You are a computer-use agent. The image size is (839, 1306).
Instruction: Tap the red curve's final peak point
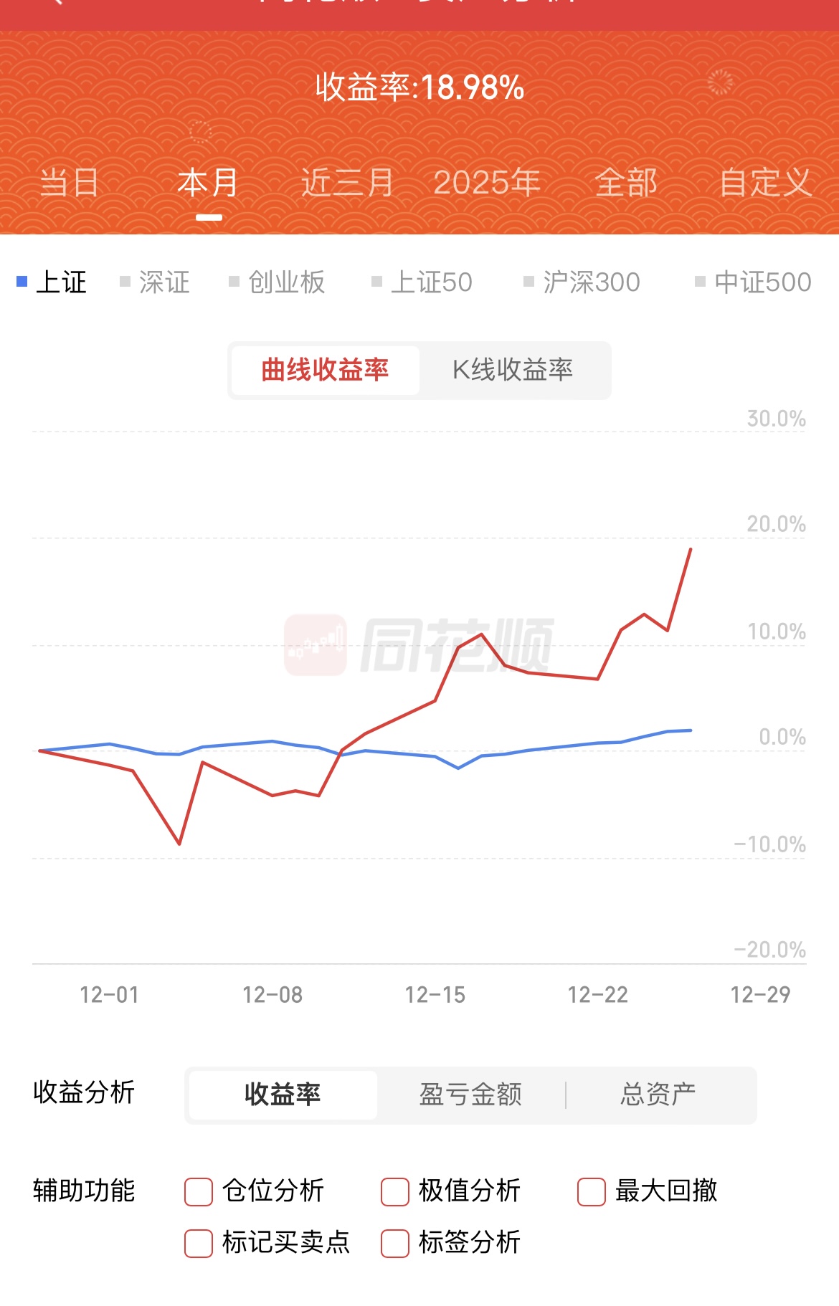tap(691, 549)
